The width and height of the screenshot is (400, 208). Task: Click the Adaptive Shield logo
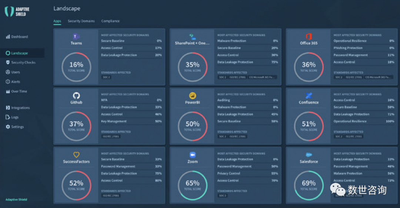17,12
